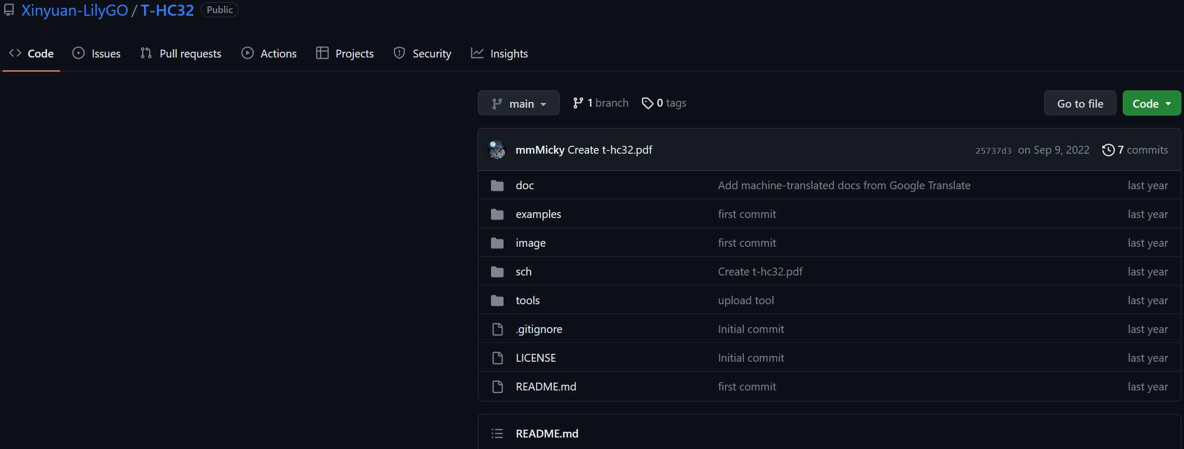Click the Issues circle-dot icon
The width and height of the screenshot is (1184, 449).
pos(79,53)
